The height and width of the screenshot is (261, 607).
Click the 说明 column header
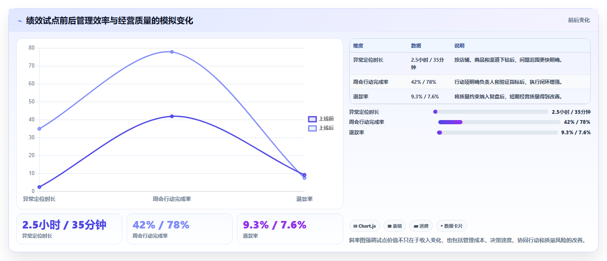pos(460,46)
